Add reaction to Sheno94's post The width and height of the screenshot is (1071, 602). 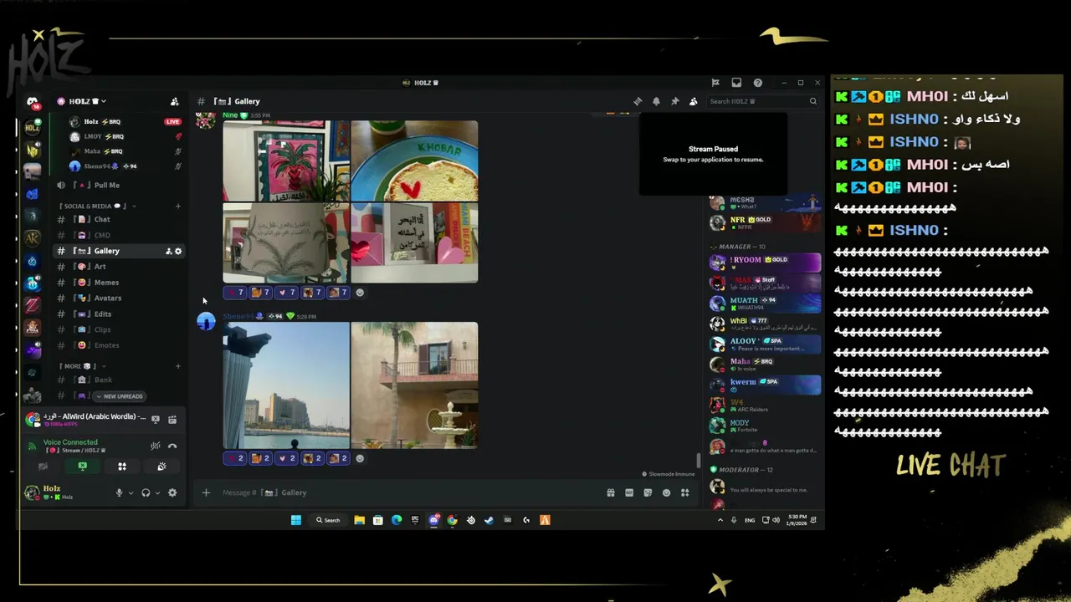click(360, 458)
